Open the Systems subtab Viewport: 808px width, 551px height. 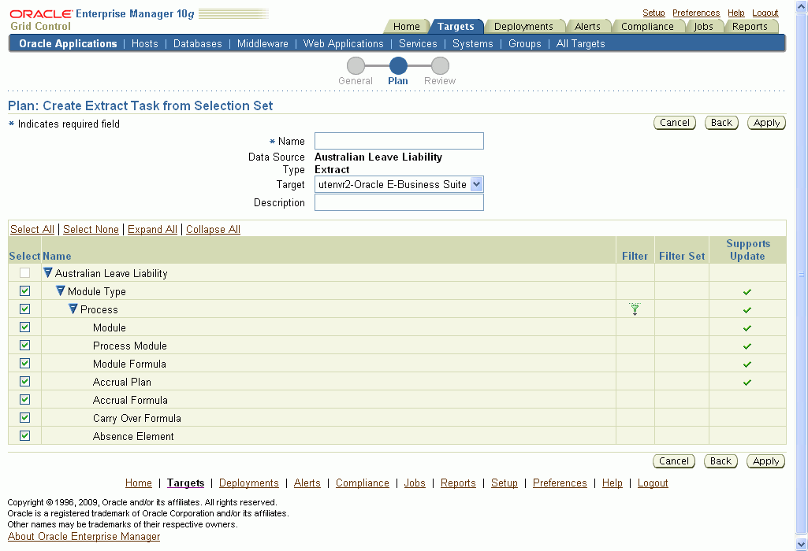click(x=472, y=44)
